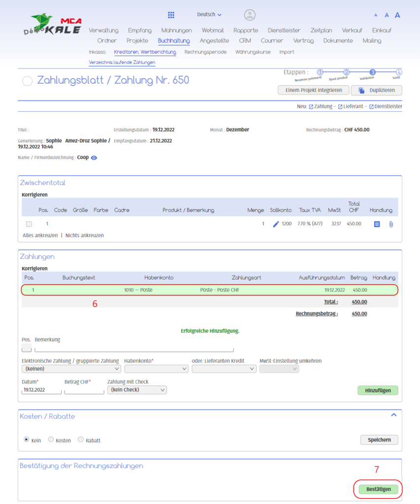Select the Kosten radio button
The height and width of the screenshot is (504, 420).
point(51,440)
